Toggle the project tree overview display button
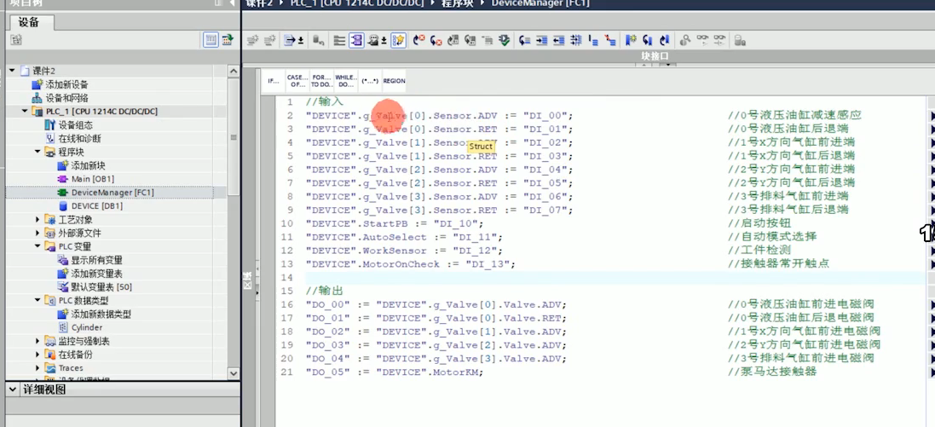This screenshot has width=935, height=427. (x=211, y=40)
